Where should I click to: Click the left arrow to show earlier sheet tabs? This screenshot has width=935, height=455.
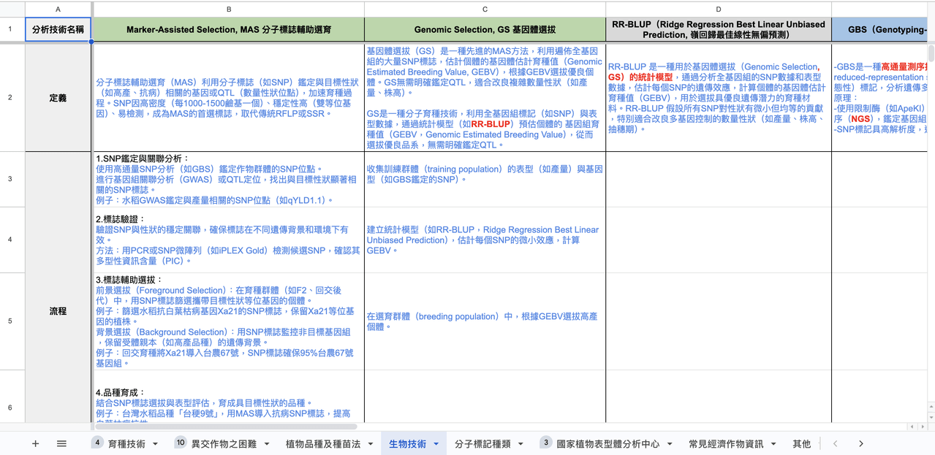point(836,443)
